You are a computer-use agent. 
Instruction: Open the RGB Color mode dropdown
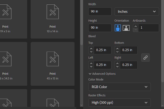coord(119,87)
